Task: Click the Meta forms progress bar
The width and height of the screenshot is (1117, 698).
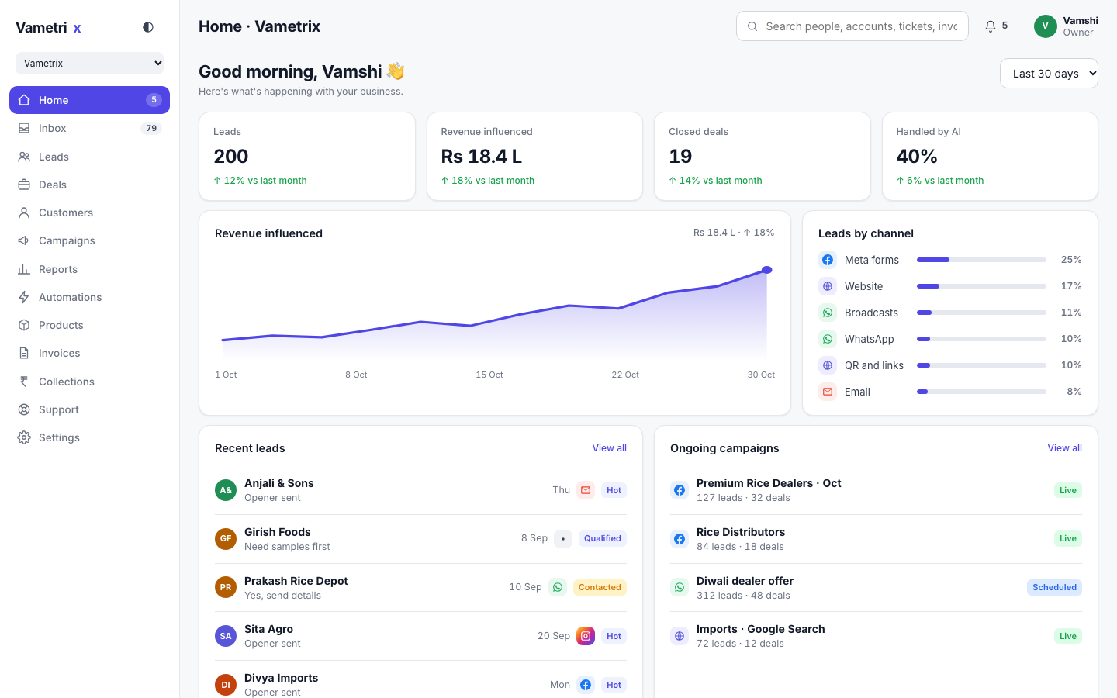Action: pyautogui.click(x=981, y=260)
